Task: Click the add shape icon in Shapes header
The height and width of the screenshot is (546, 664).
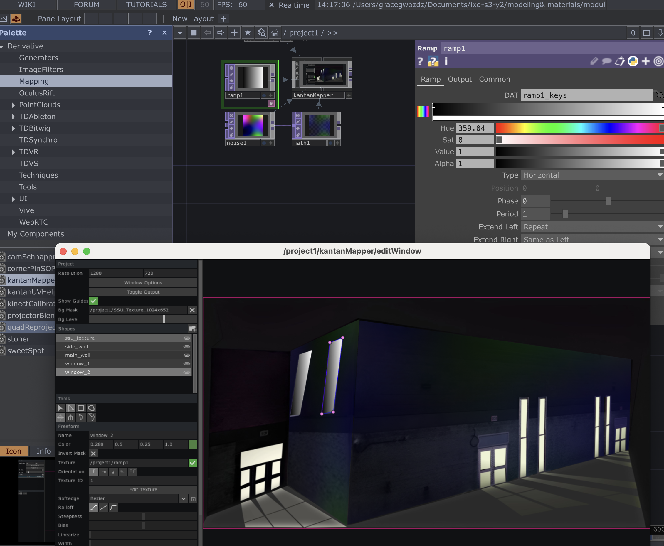Action: click(193, 329)
